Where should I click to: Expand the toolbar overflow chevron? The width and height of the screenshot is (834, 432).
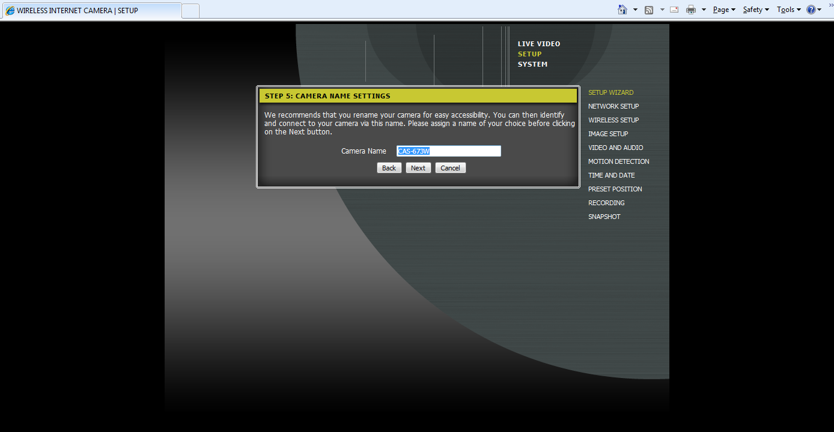tap(830, 5)
